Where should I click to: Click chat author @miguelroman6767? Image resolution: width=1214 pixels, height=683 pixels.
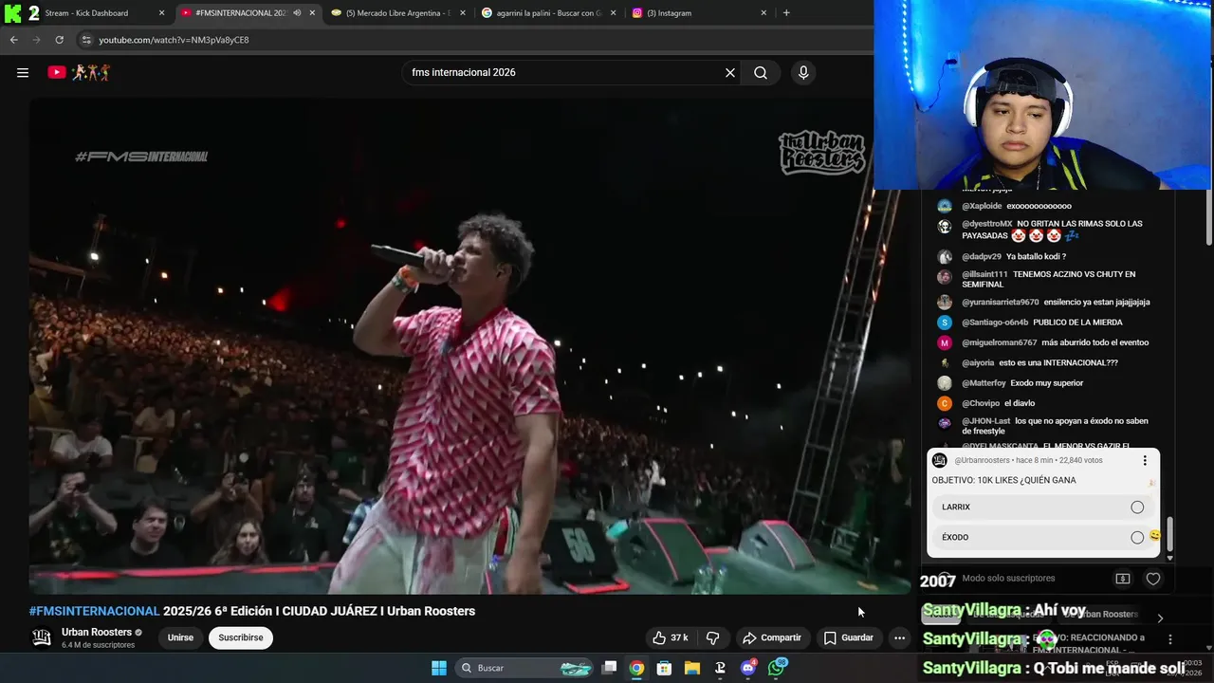(x=999, y=342)
